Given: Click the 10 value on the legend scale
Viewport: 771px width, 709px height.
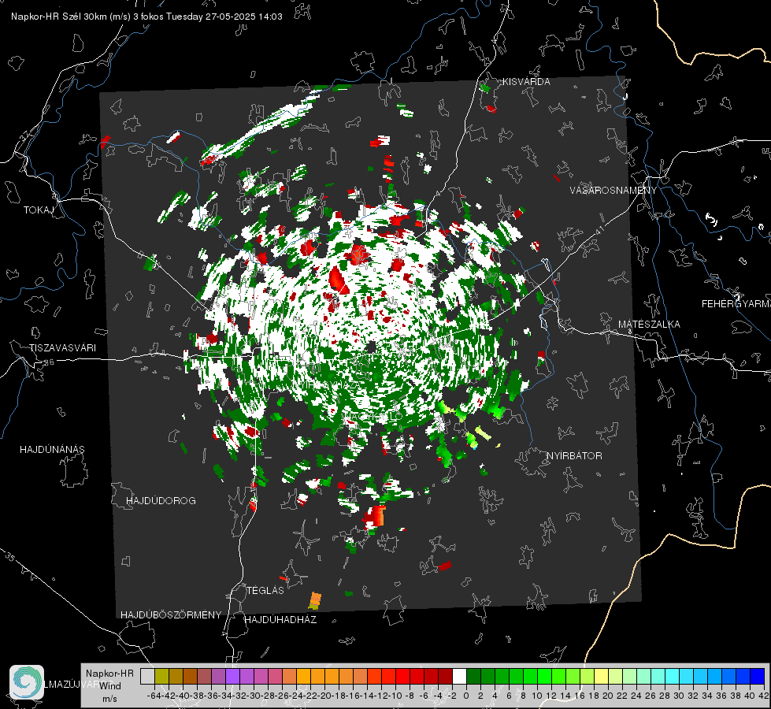Looking at the screenshot, I should [537, 696].
